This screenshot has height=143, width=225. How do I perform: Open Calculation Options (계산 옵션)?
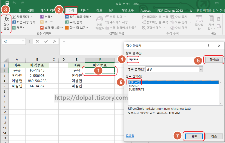[x=211, y=23]
